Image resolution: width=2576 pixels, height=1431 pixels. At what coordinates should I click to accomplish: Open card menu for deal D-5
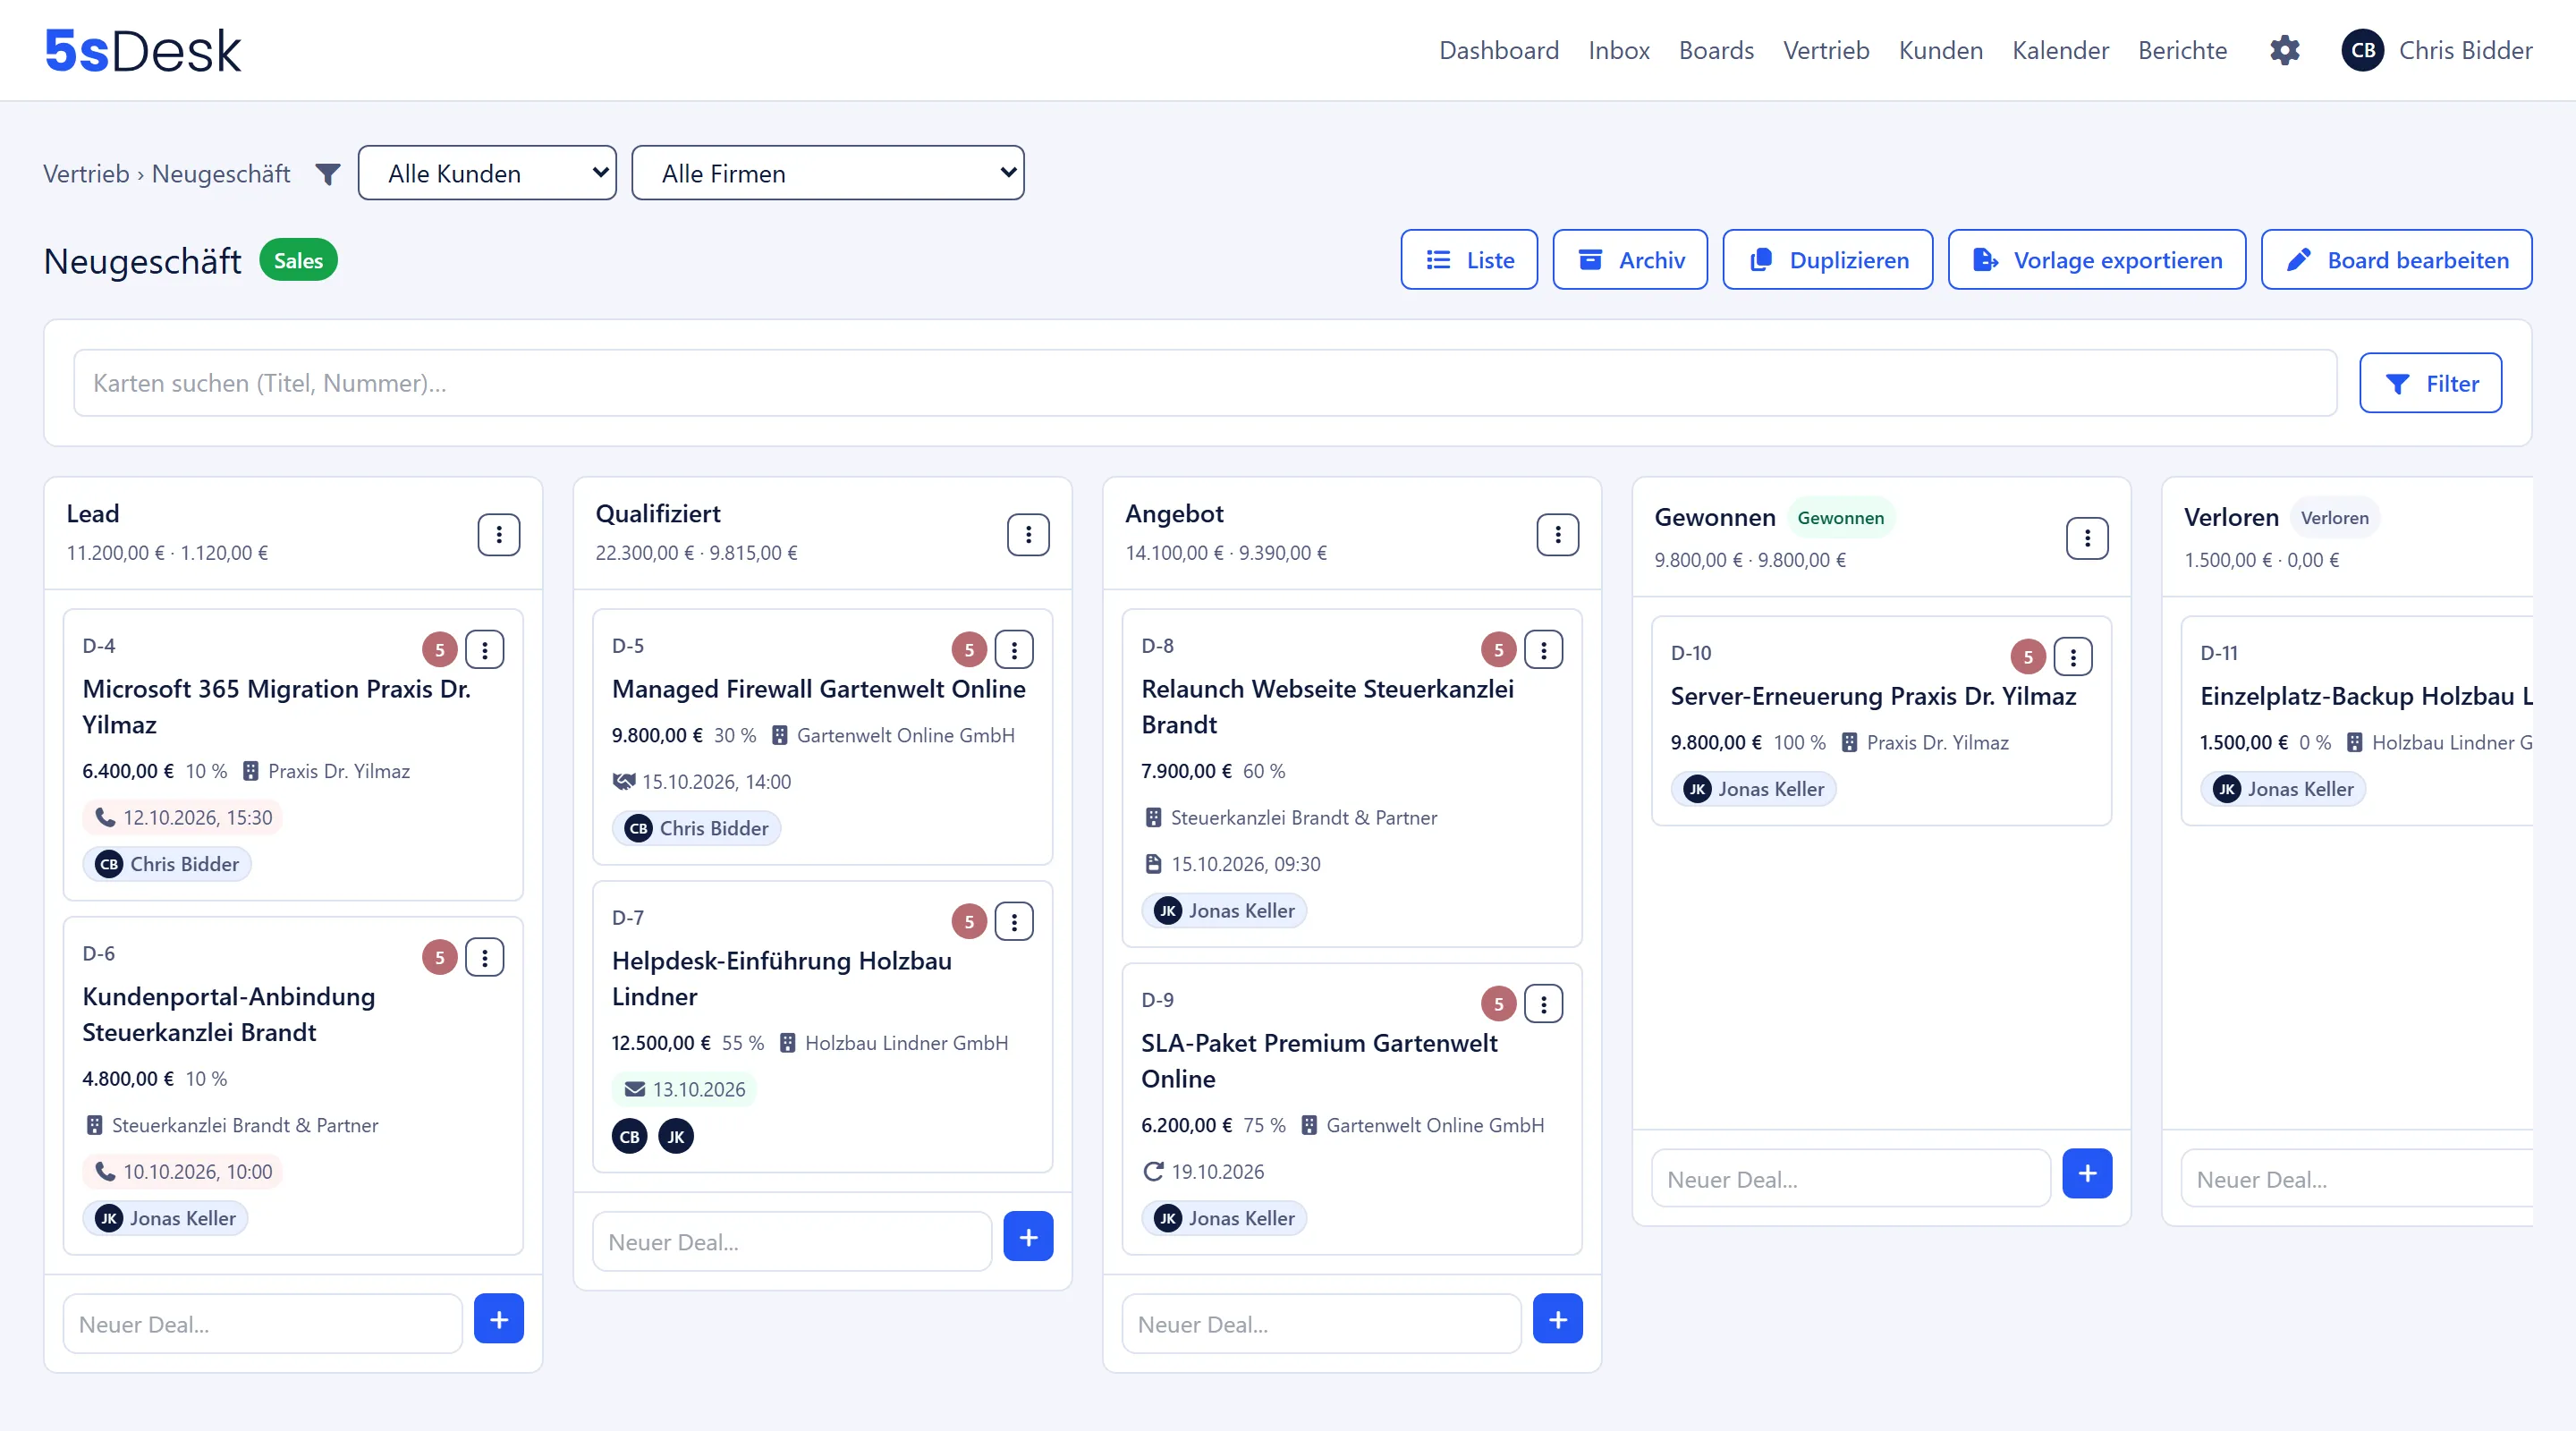click(x=1014, y=650)
